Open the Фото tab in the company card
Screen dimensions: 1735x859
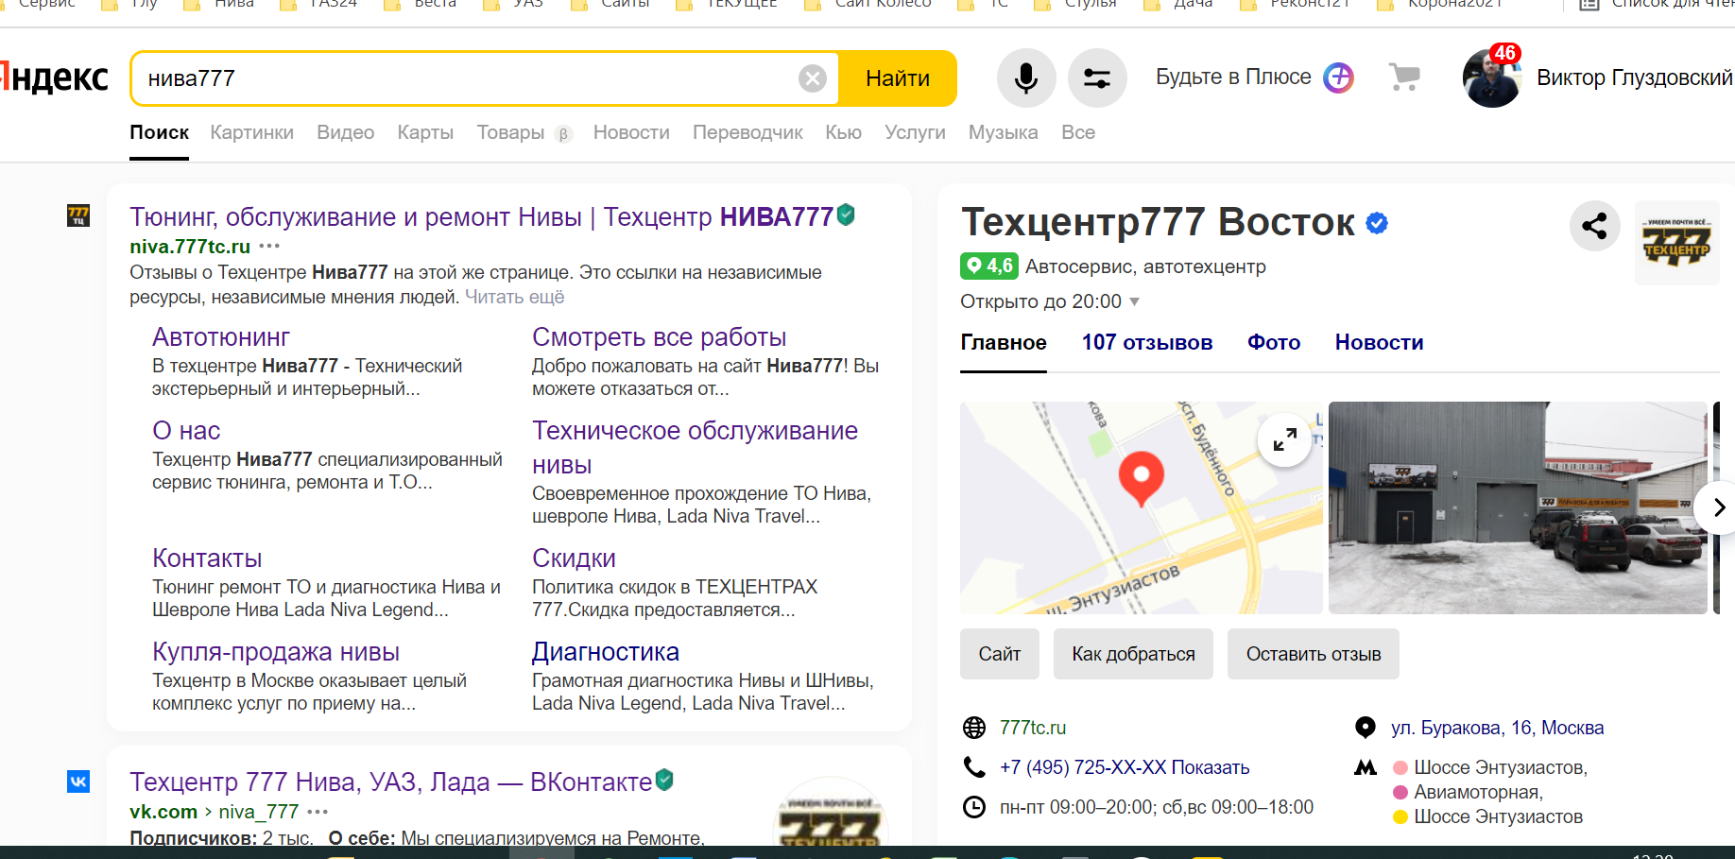(x=1274, y=343)
